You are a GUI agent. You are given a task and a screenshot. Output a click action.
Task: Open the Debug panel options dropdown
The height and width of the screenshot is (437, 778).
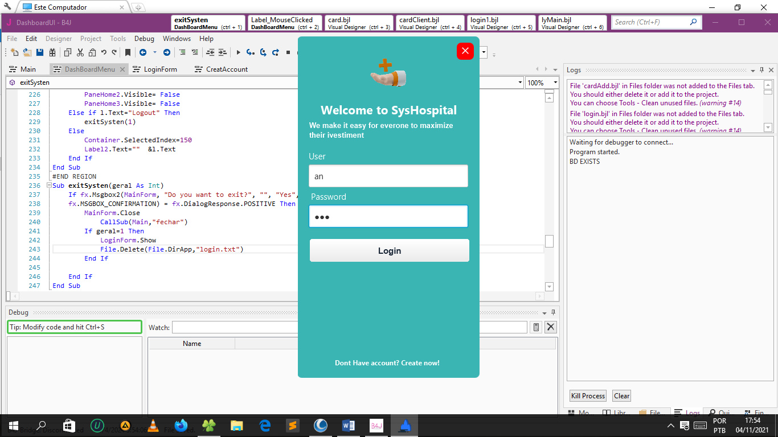coord(544,312)
